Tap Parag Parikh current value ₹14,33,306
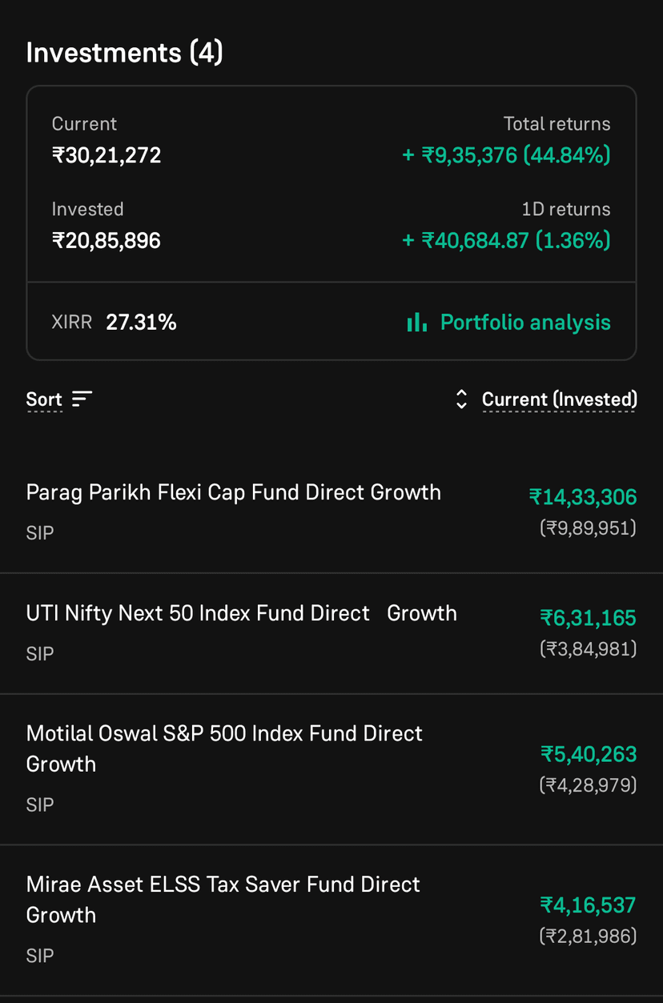The image size is (663, 1003). point(583,497)
